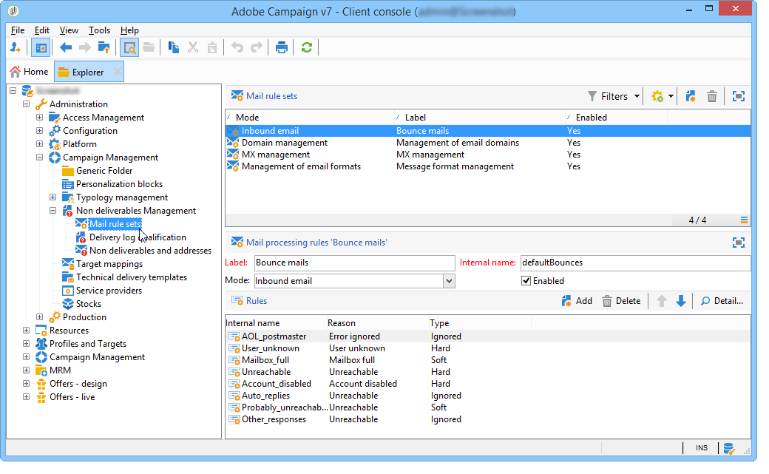Toggle the Explorer tree view toolbar icon

41,47
